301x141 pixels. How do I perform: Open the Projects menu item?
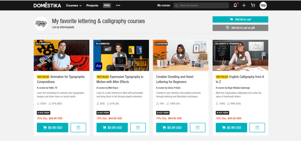coord(92,6)
